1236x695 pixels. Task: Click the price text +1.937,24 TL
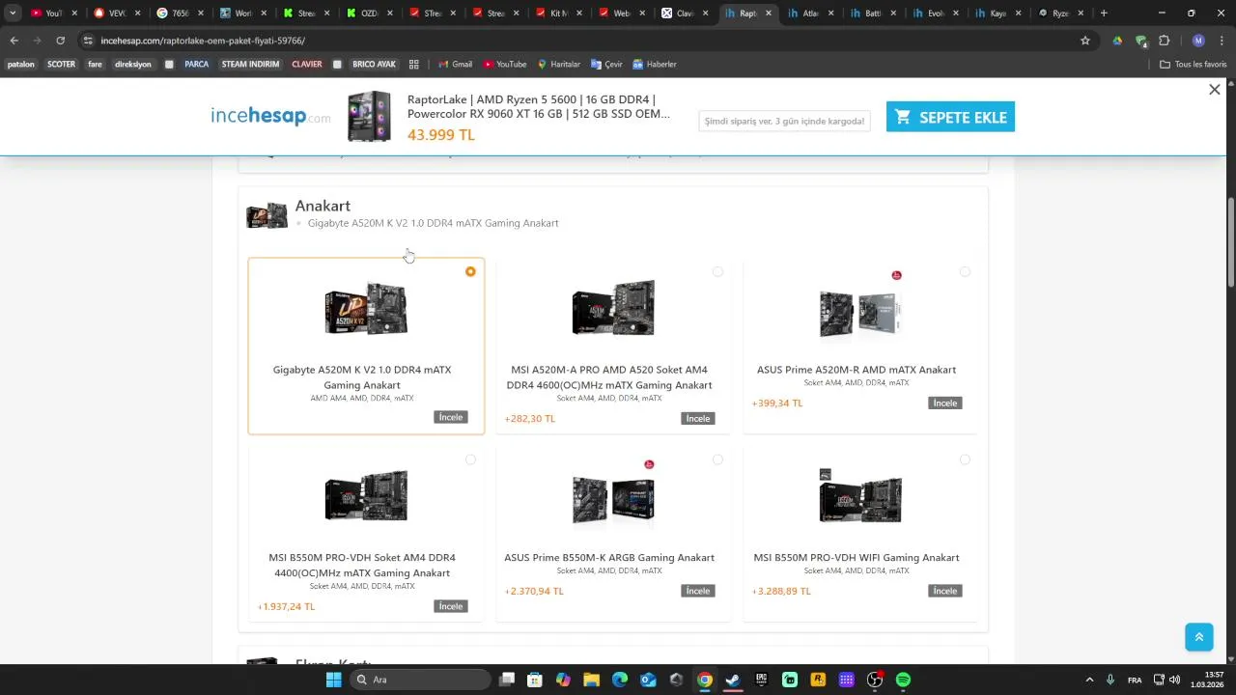pos(286,606)
